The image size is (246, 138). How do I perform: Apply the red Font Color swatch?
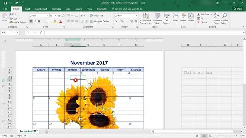[x=61, y=21]
